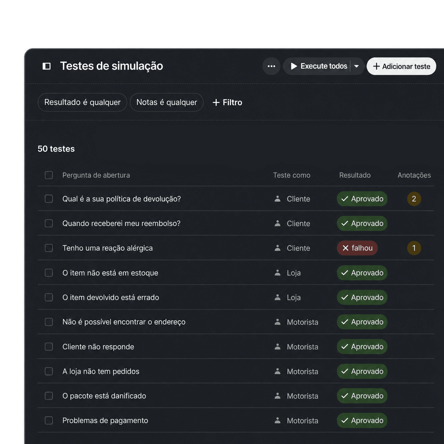Select checkbox for O item não está em estoque
This screenshot has width=444, height=444.
pos(49,273)
